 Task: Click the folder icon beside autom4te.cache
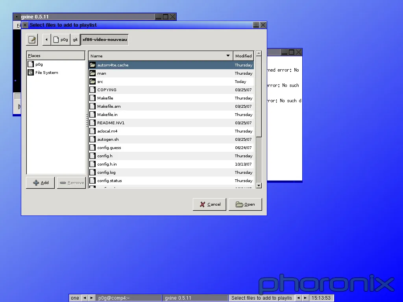pyautogui.click(x=92, y=65)
